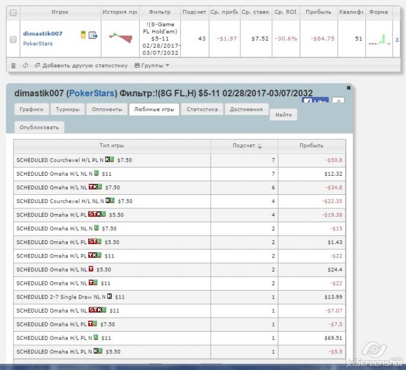Screen dimensions: 406x370
Task: Click the Найти button
Action: [284, 115]
